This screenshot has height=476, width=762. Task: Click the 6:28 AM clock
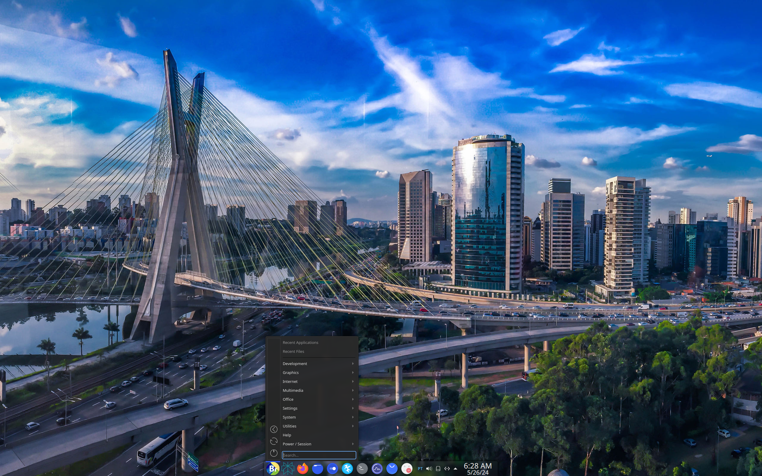coord(478,466)
